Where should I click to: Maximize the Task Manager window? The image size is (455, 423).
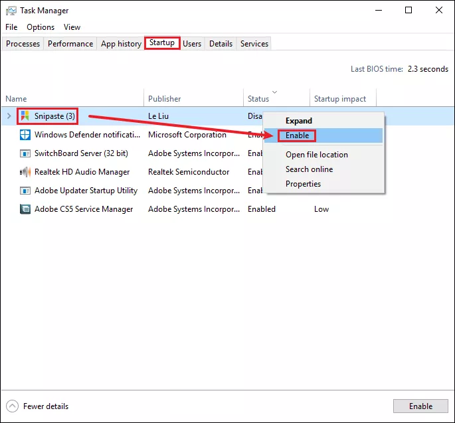click(409, 11)
